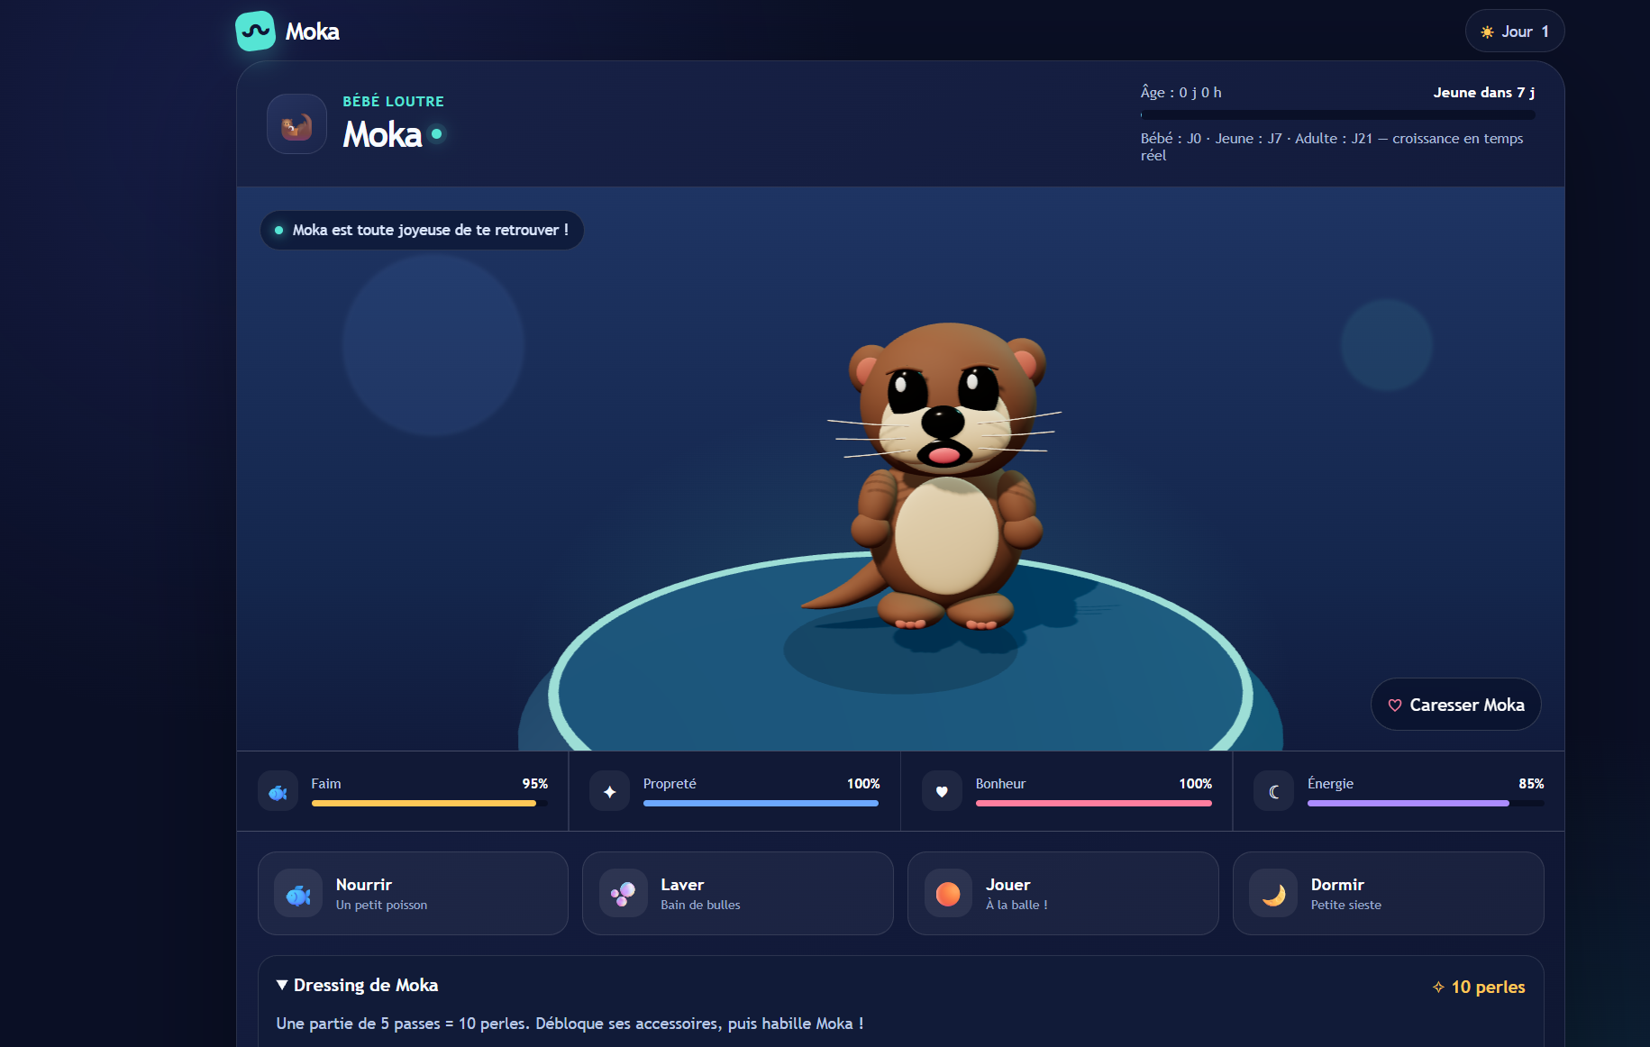This screenshot has height=1047, width=1650.
Task: Feed Moka with the Nourrir button
Action: point(413,894)
